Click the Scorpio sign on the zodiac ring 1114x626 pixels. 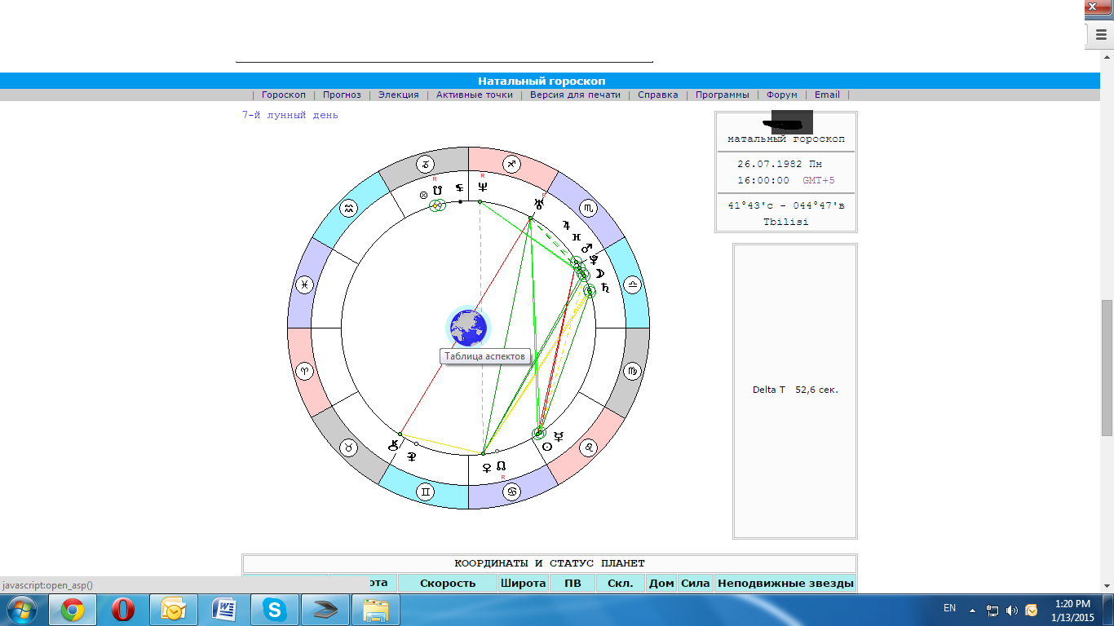tap(590, 209)
